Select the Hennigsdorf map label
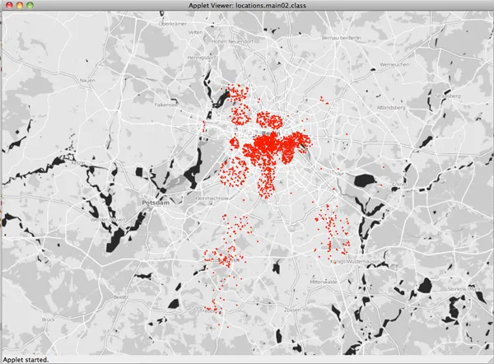This screenshot has height=364, width=494. (x=202, y=58)
